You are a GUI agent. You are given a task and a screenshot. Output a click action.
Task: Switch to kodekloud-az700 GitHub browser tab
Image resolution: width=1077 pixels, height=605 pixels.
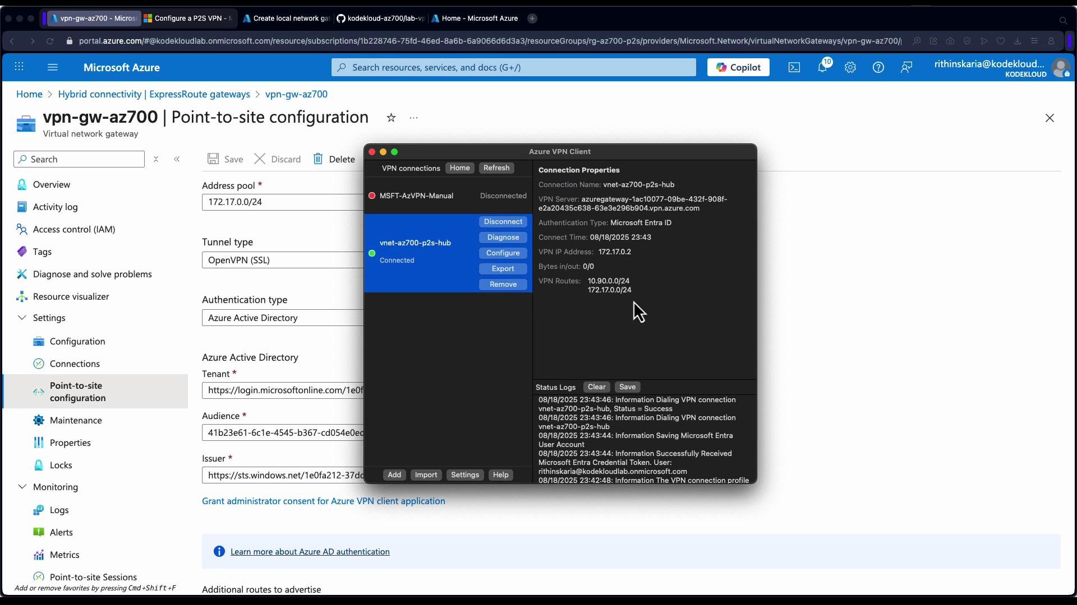[x=381, y=18]
